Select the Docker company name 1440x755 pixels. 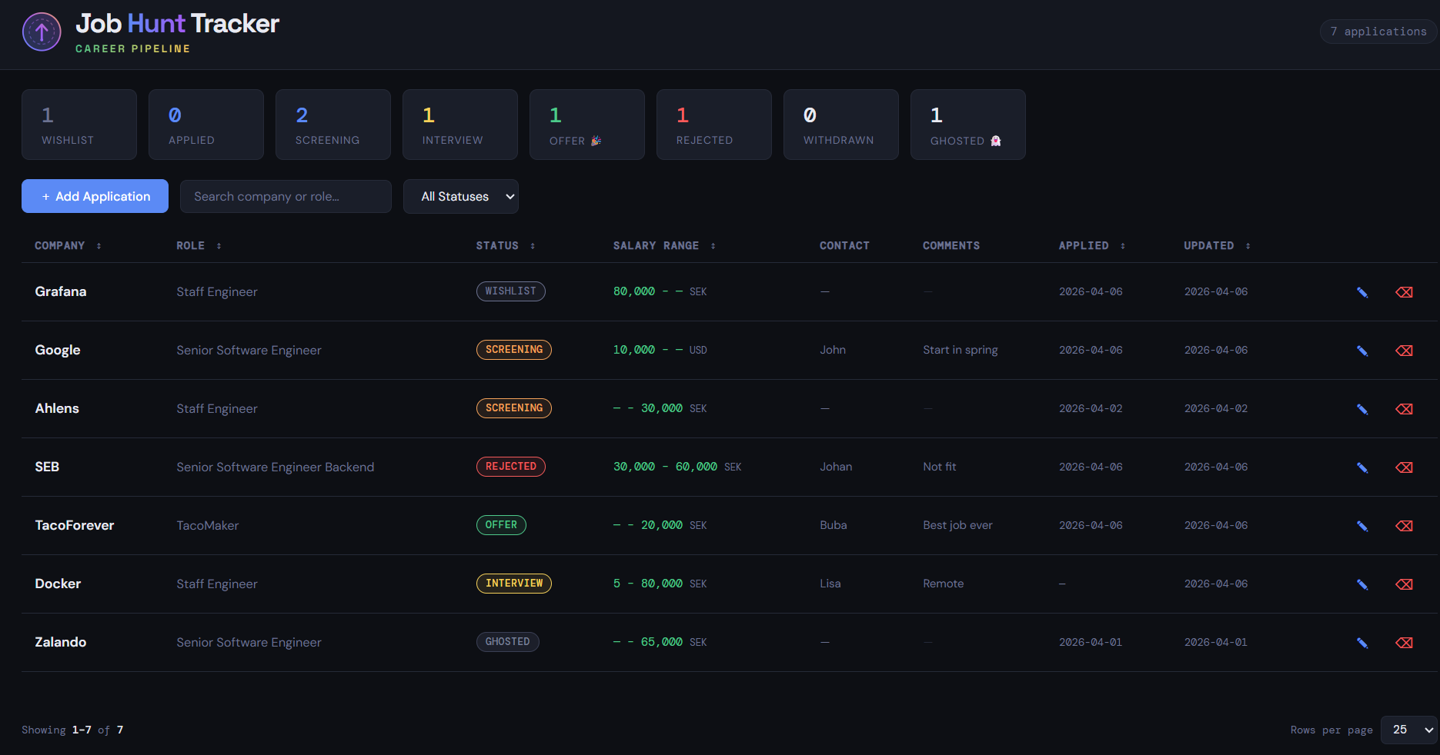pyautogui.click(x=58, y=584)
